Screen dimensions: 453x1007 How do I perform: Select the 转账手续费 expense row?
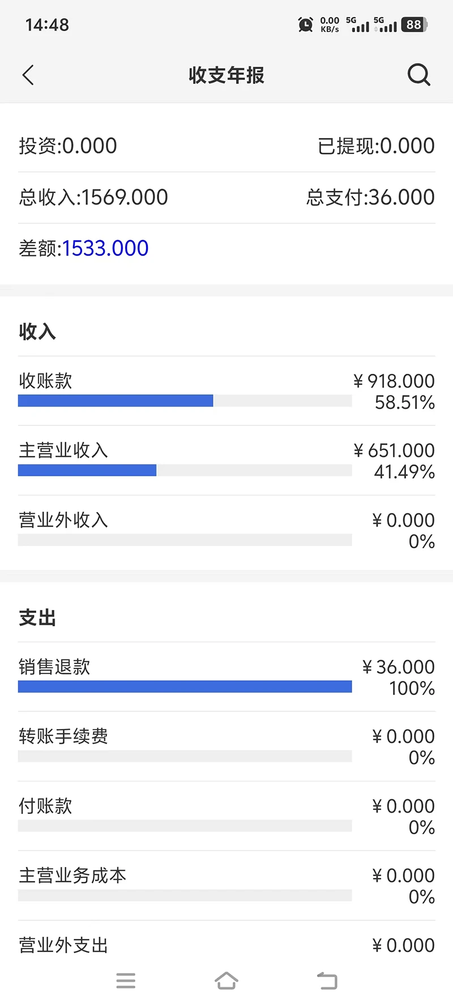226,746
